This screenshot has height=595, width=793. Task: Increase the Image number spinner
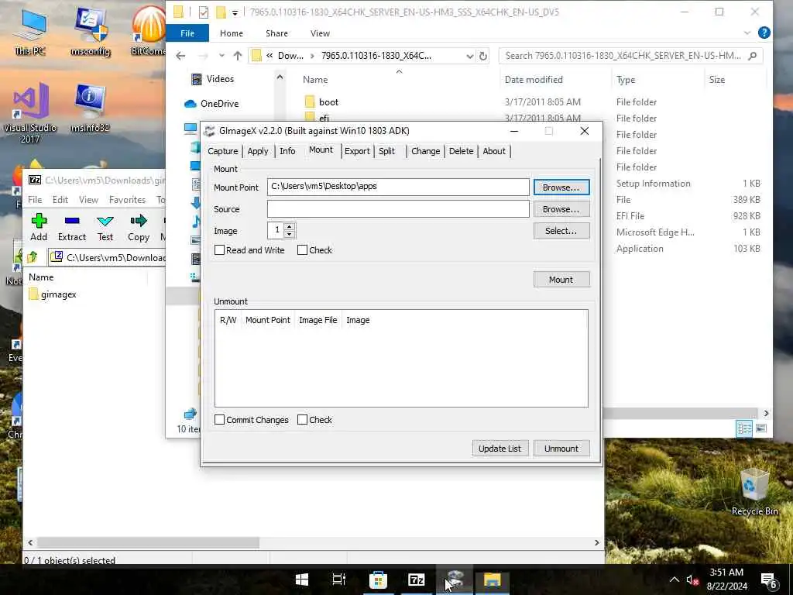[290, 227]
